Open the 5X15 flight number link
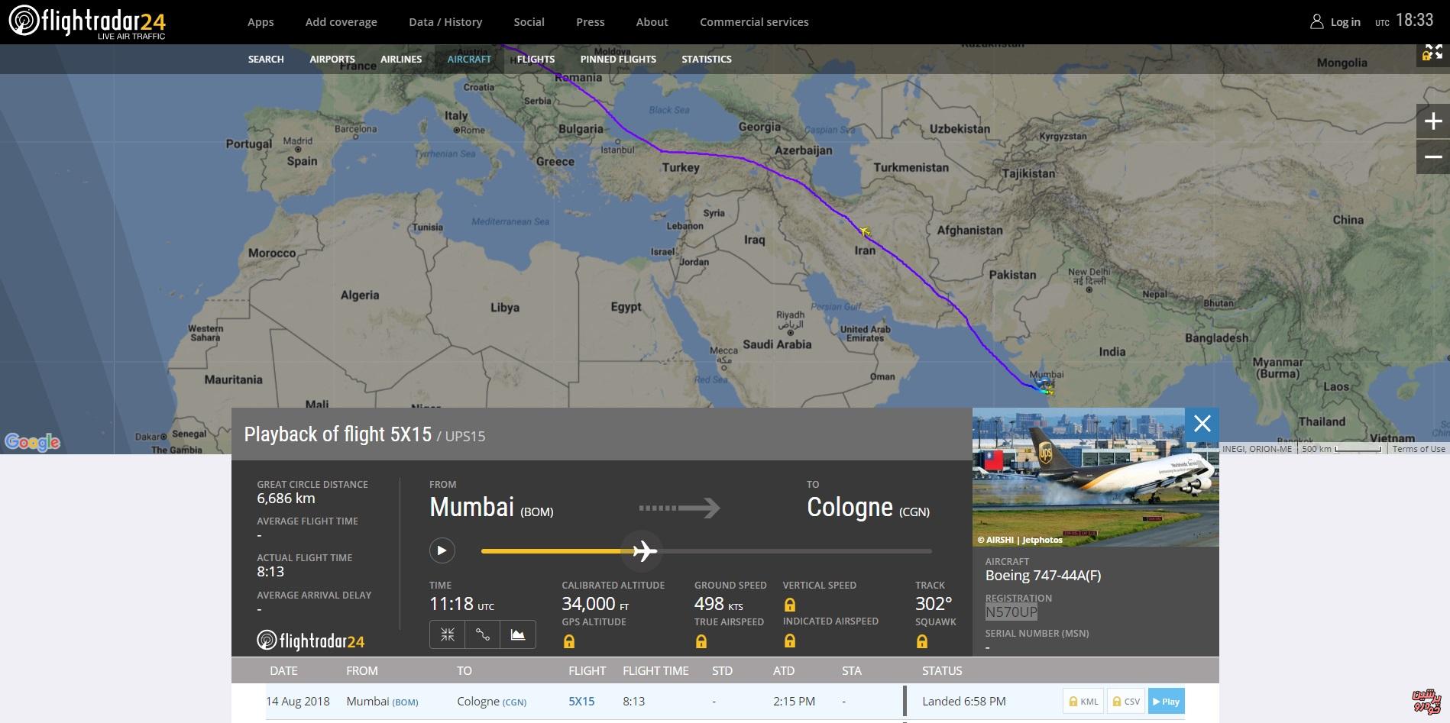Screen dimensions: 1450x723 click(581, 702)
